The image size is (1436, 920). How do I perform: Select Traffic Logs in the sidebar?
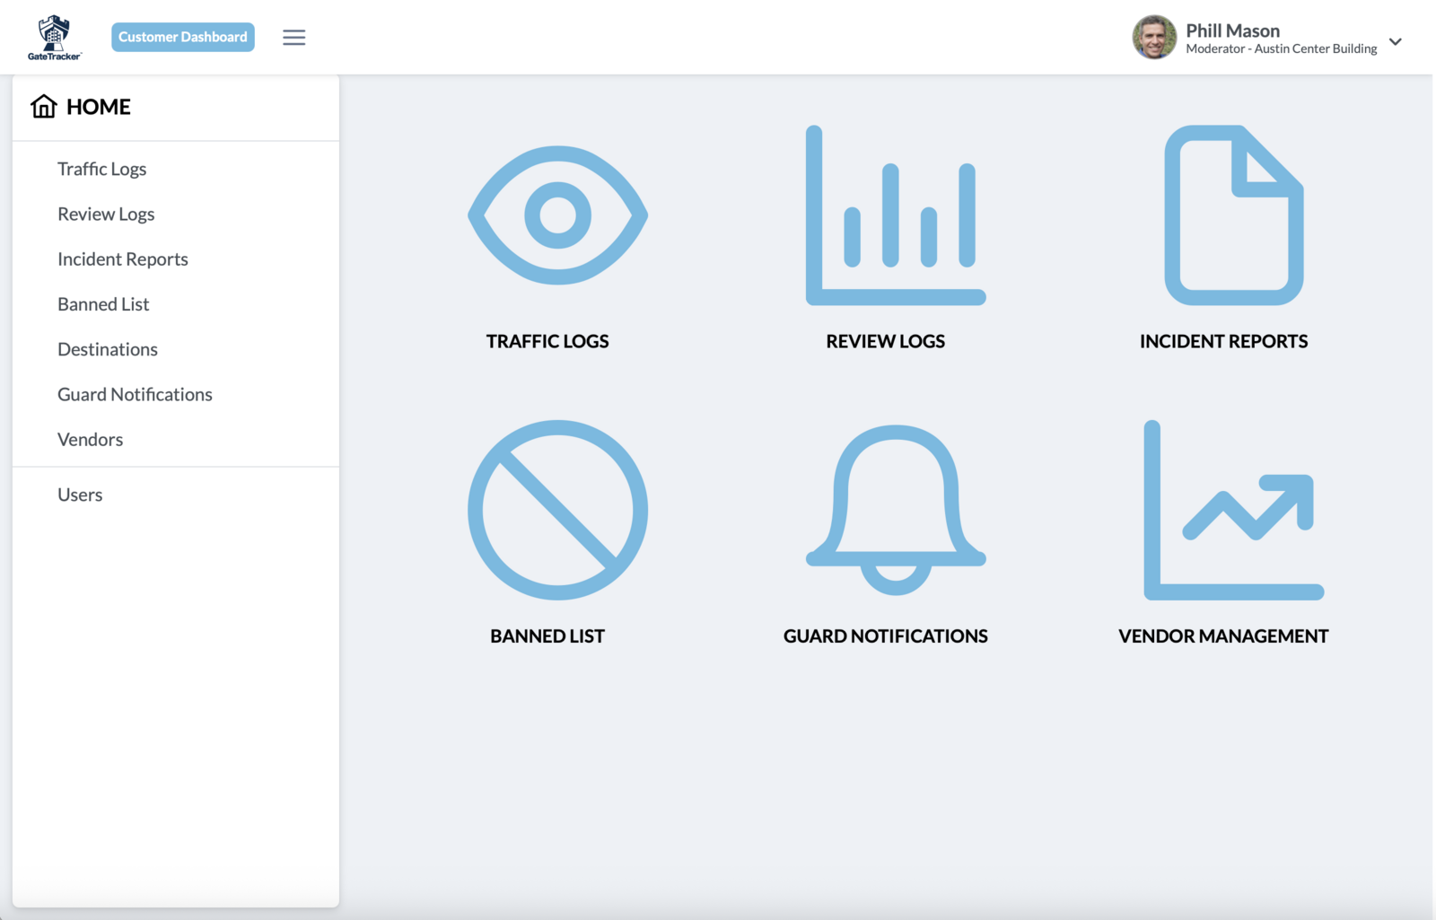coord(101,169)
